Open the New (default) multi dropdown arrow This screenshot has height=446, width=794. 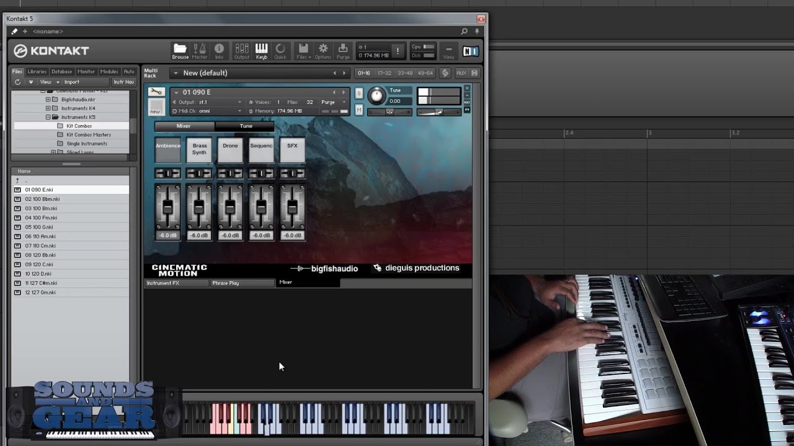point(176,73)
